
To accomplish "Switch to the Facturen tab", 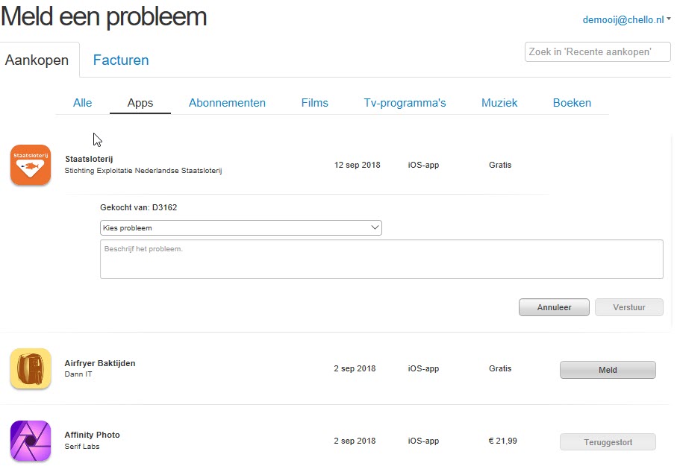I will click(121, 60).
